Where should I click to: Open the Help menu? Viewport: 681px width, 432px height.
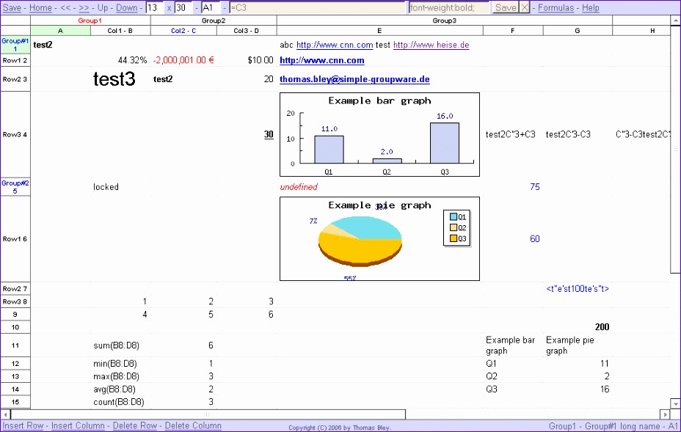[x=591, y=7]
